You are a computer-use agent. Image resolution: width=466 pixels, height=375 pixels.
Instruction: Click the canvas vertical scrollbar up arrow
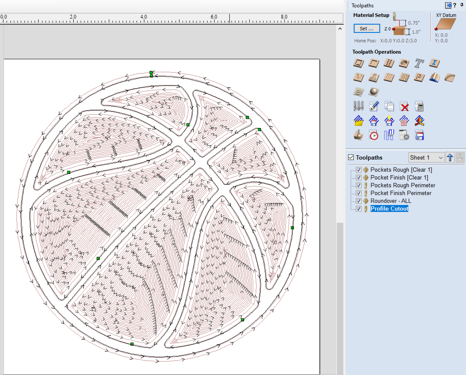coord(340,29)
